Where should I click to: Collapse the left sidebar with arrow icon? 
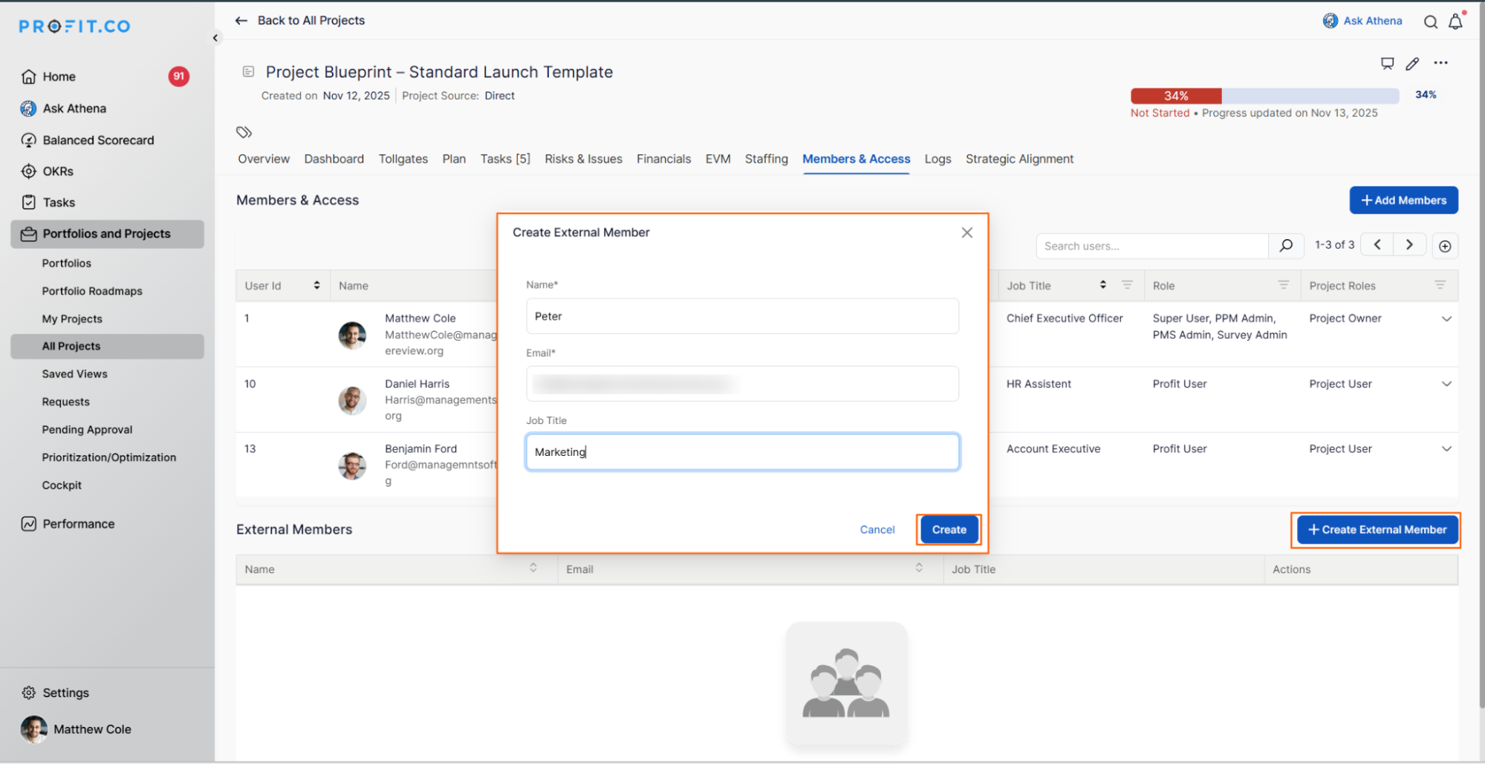point(215,38)
